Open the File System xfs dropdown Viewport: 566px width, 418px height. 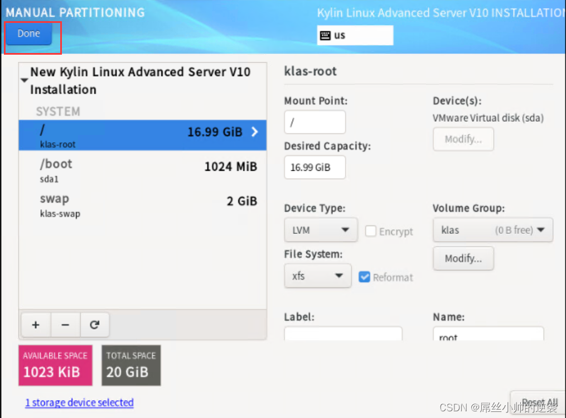tap(317, 276)
